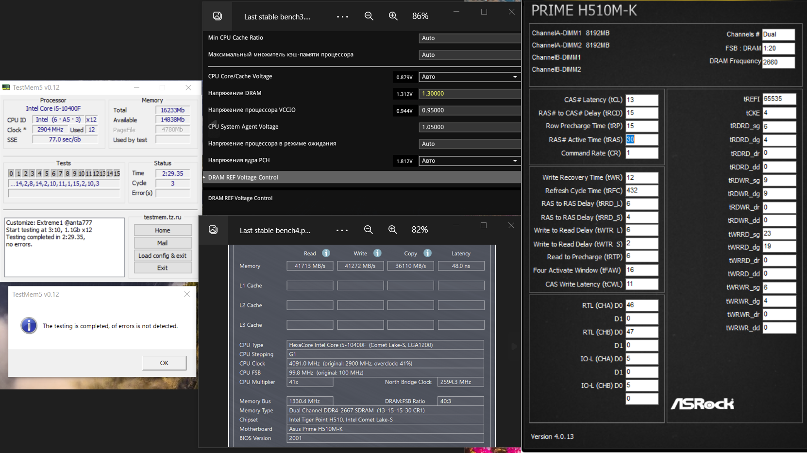This screenshot has width=807, height=453.
Task: Click the Home button in TestMem5
Action: tap(163, 230)
